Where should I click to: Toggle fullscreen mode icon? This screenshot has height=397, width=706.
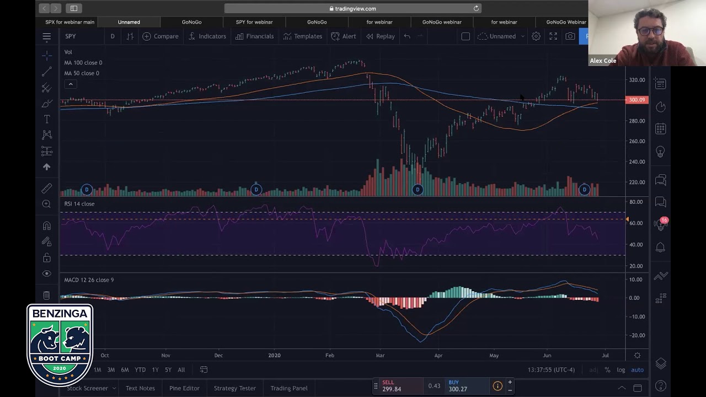click(x=553, y=36)
